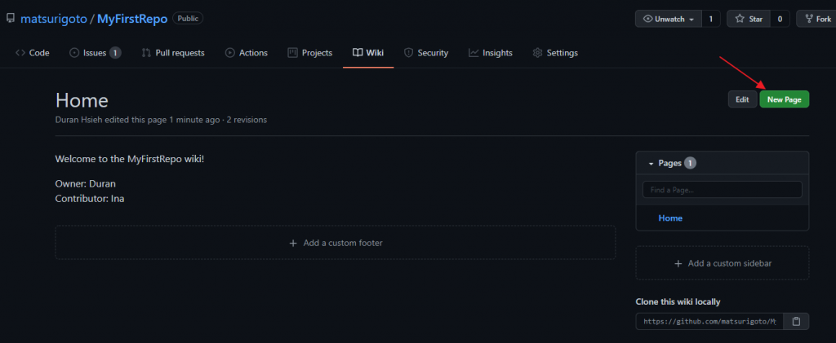The image size is (836, 343).
Task: Open the MyFirstRepo repository link
Action: [x=132, y=19]
